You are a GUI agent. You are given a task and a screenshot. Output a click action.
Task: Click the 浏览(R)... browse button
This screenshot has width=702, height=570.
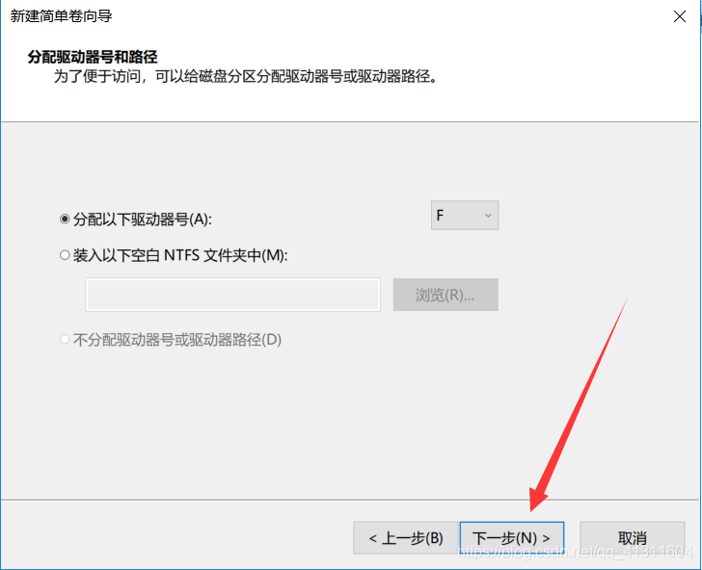pyautogui.click(x=445, y=295)
